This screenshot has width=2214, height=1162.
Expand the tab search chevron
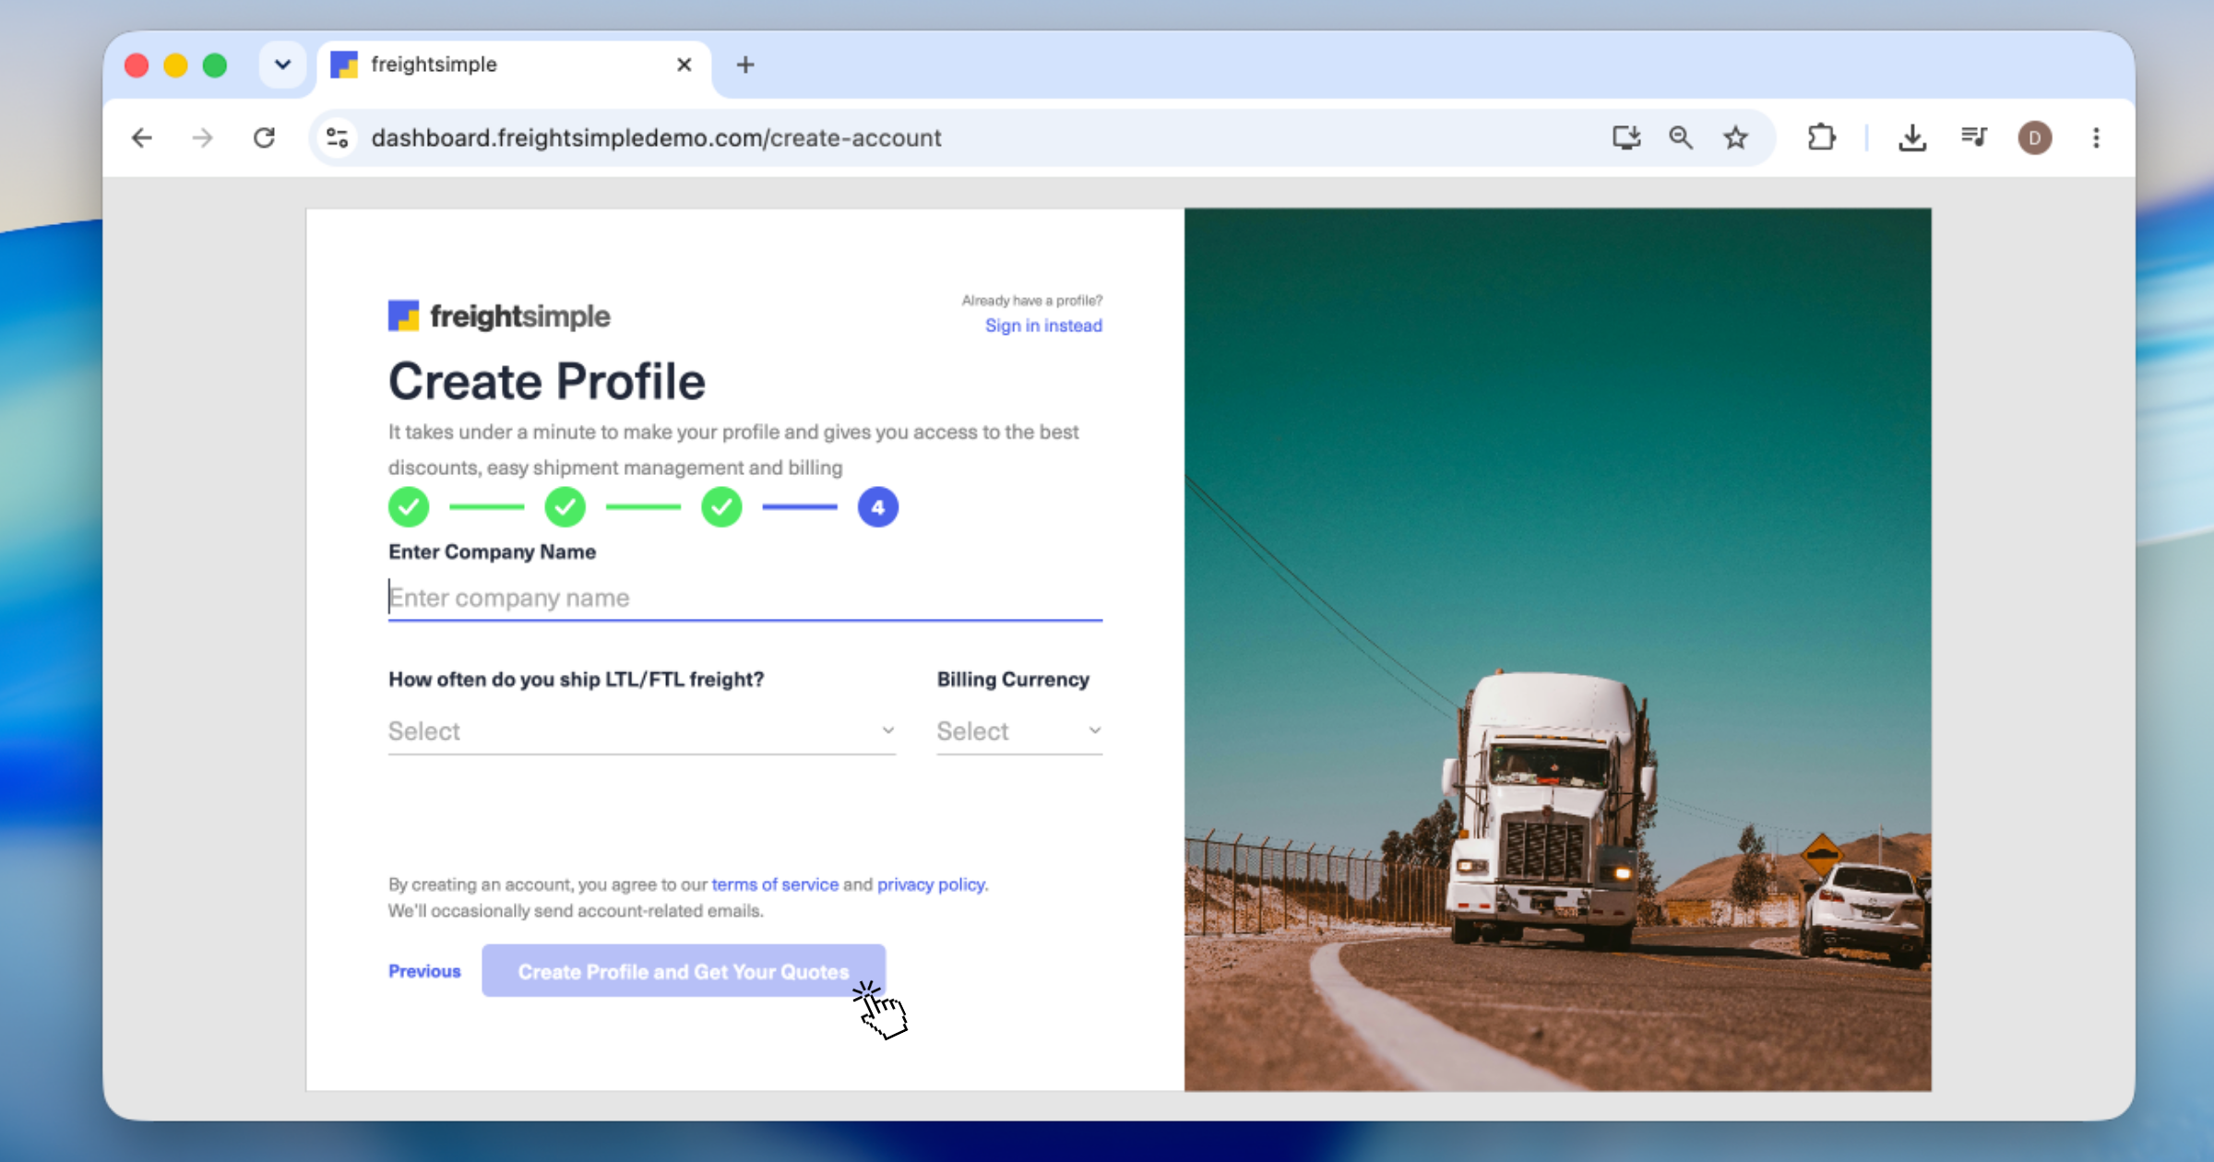tap(282, 65)
